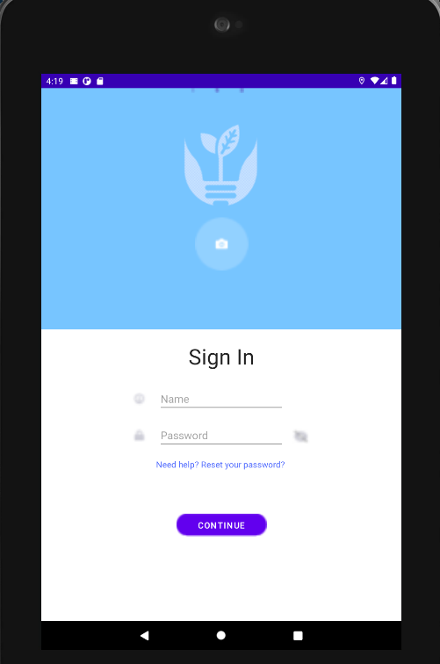Image resolution: width=440 pixels, height=664 pixels.
Task: Go back using the Android back arrow
Action: point(144,635)
